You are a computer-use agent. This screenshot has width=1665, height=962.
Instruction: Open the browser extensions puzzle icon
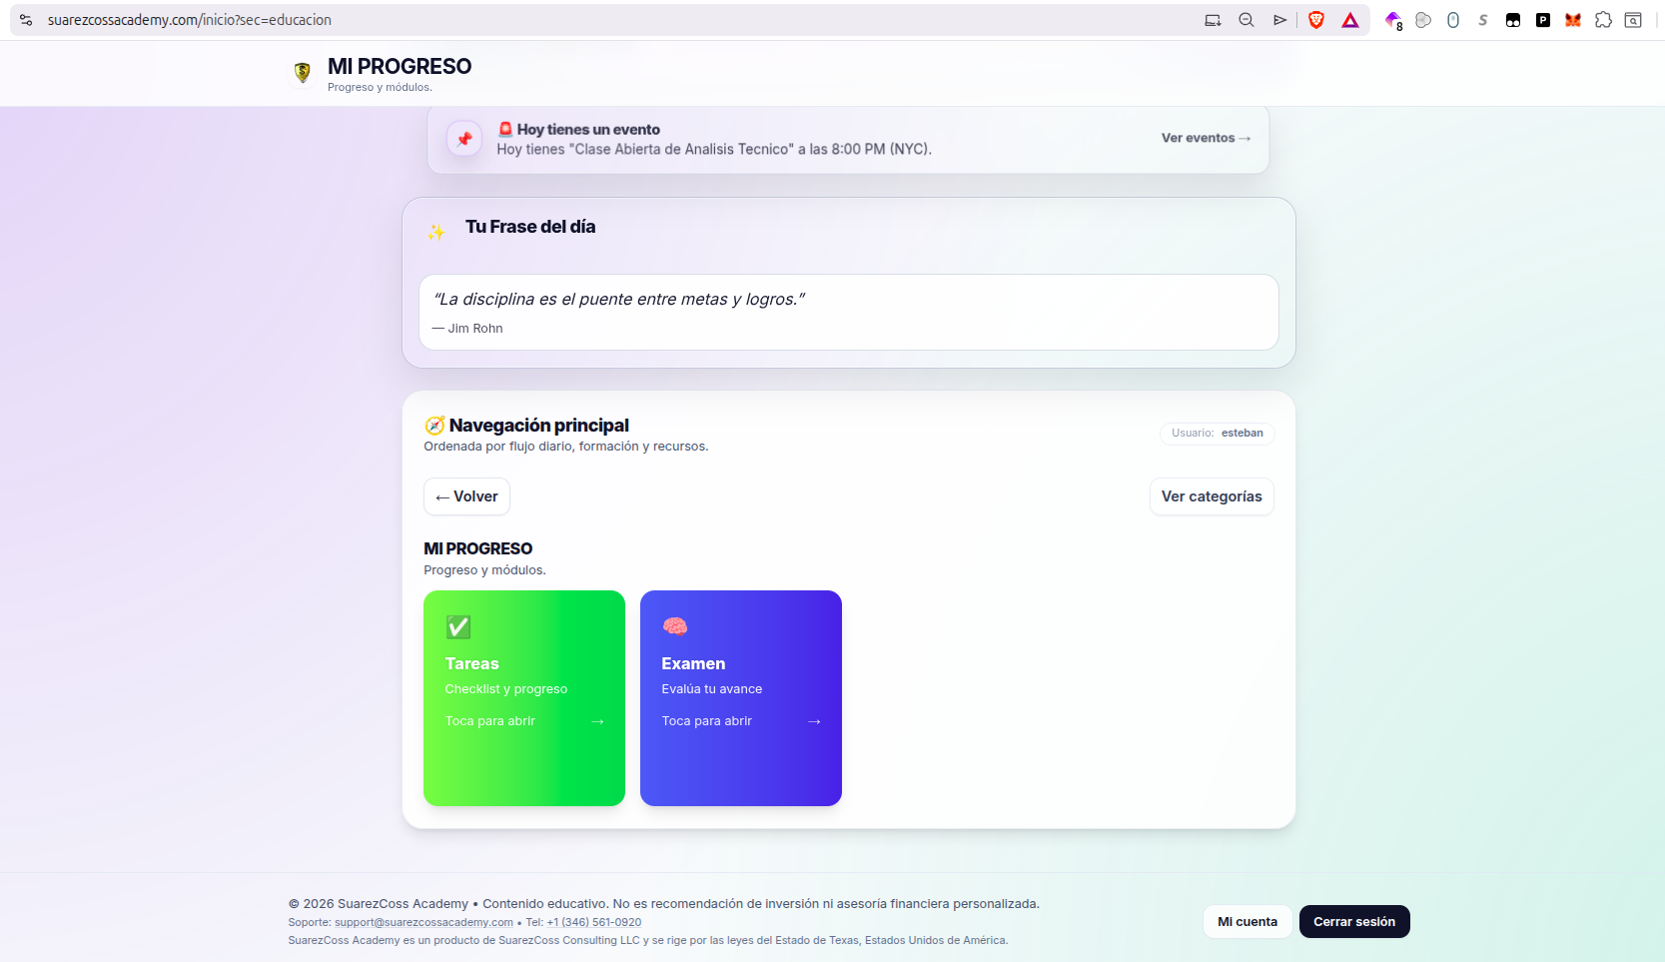(1603, 20)
